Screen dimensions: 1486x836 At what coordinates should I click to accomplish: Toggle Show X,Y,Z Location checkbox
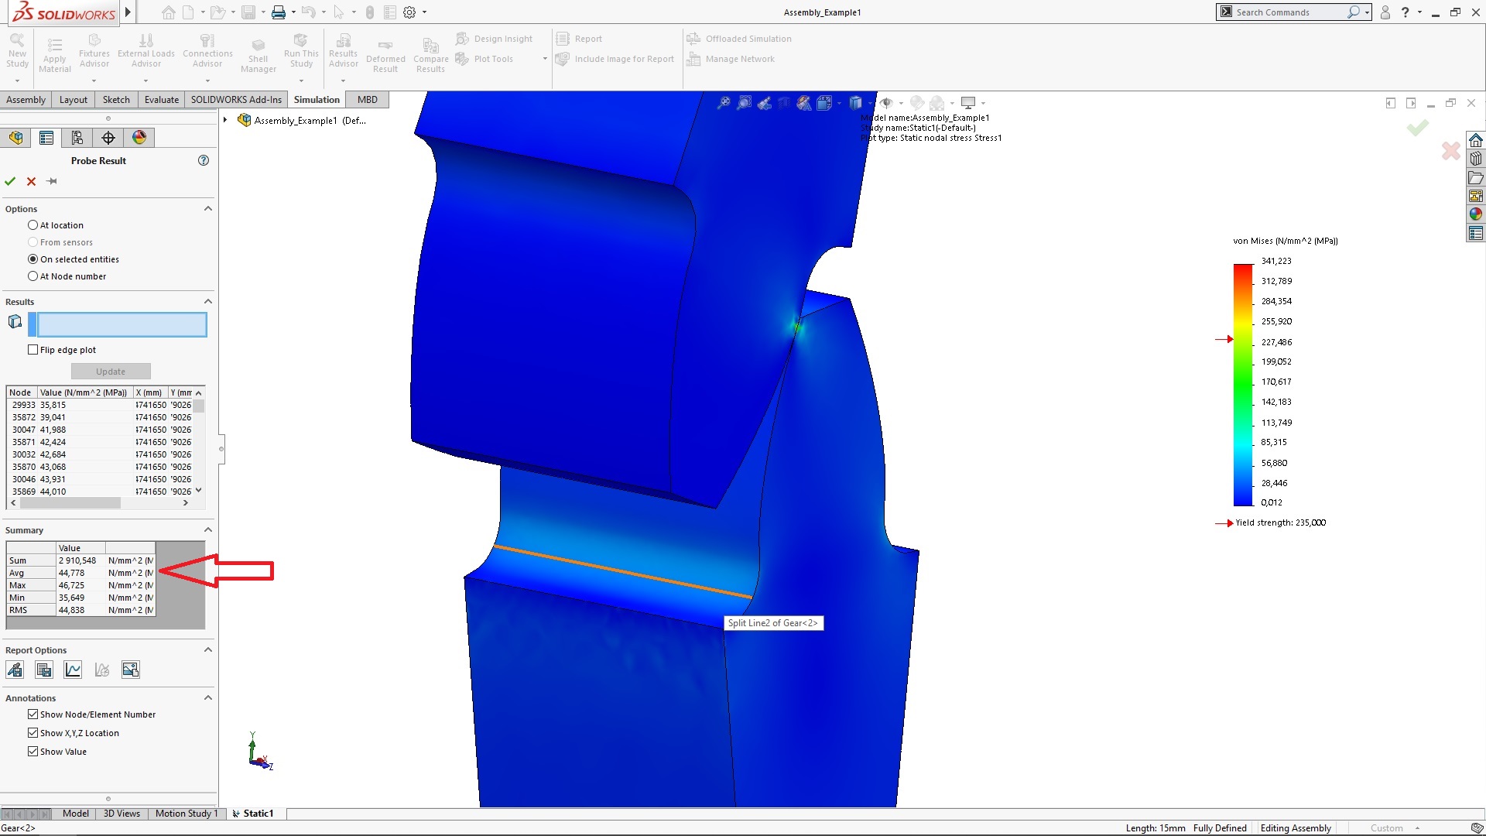coord(33,733)
